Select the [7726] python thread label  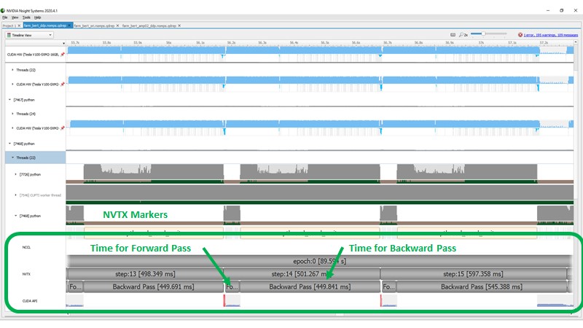[30, 174]
